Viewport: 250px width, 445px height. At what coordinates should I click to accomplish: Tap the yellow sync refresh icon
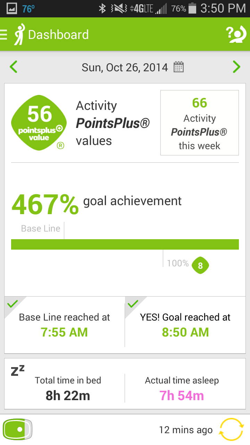tap(232, 430)
